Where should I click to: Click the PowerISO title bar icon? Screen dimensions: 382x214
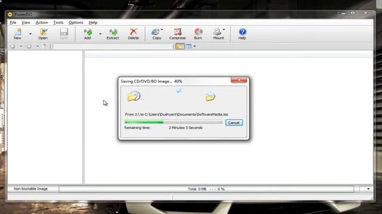pyautogui.click(x=10, y=14)
